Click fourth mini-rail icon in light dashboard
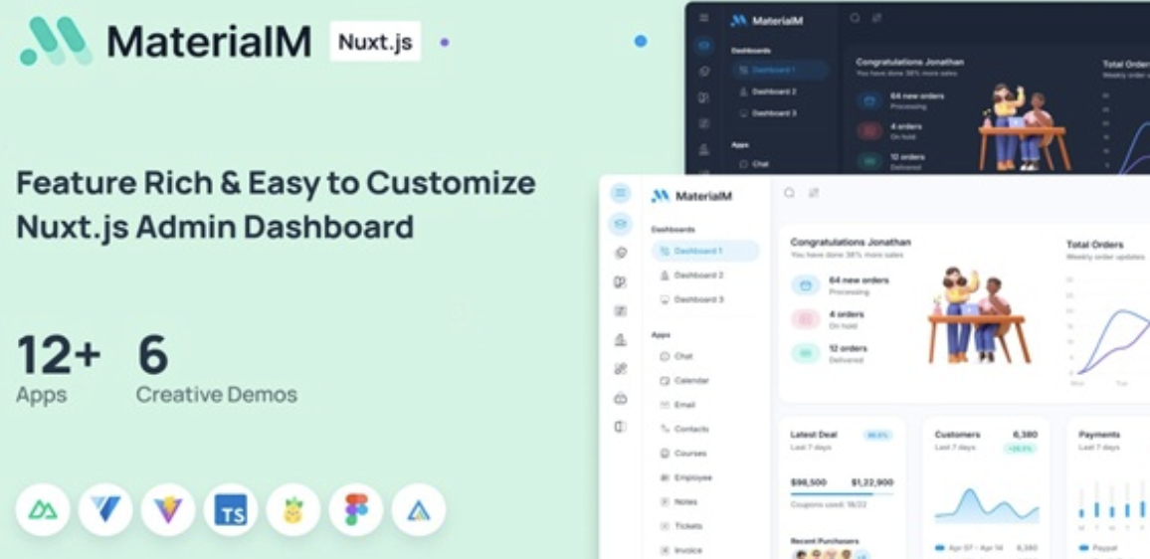 pos(621,311)
